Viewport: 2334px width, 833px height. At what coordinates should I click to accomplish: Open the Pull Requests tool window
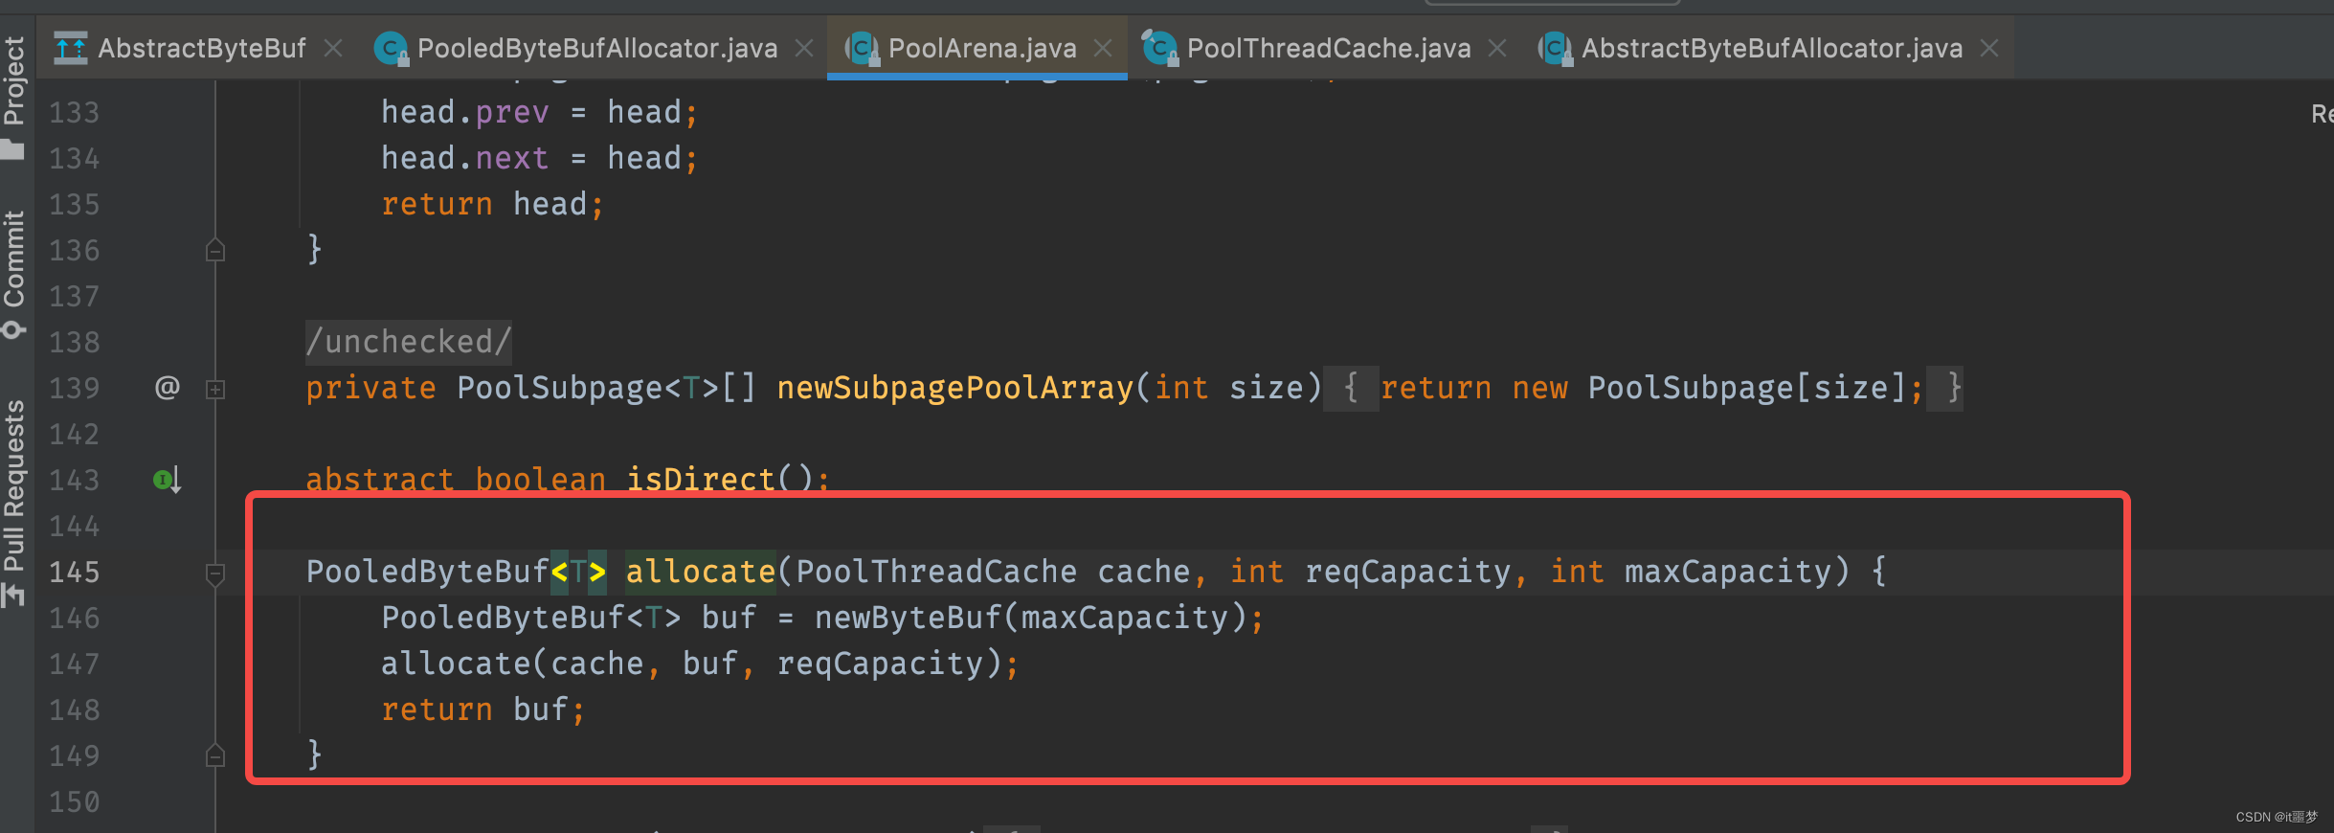point(13,503)
